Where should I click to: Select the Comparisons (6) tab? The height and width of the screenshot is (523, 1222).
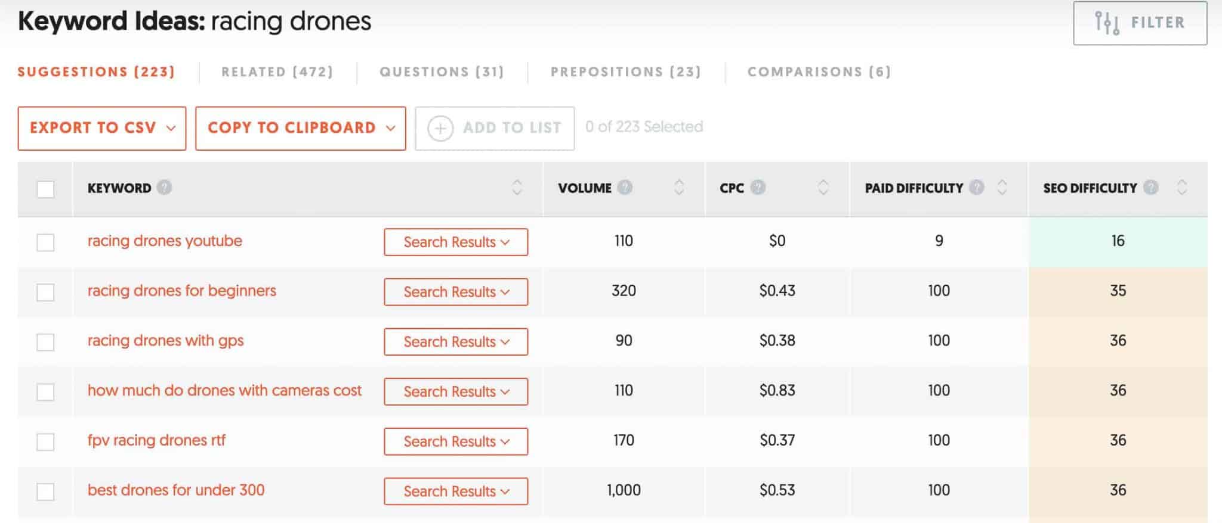point(819,72)
